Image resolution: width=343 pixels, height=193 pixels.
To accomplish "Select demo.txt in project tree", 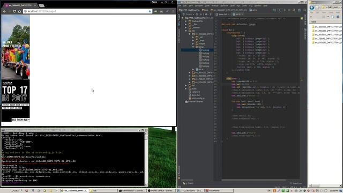I will pyautogui.click(x=194, y=95).
